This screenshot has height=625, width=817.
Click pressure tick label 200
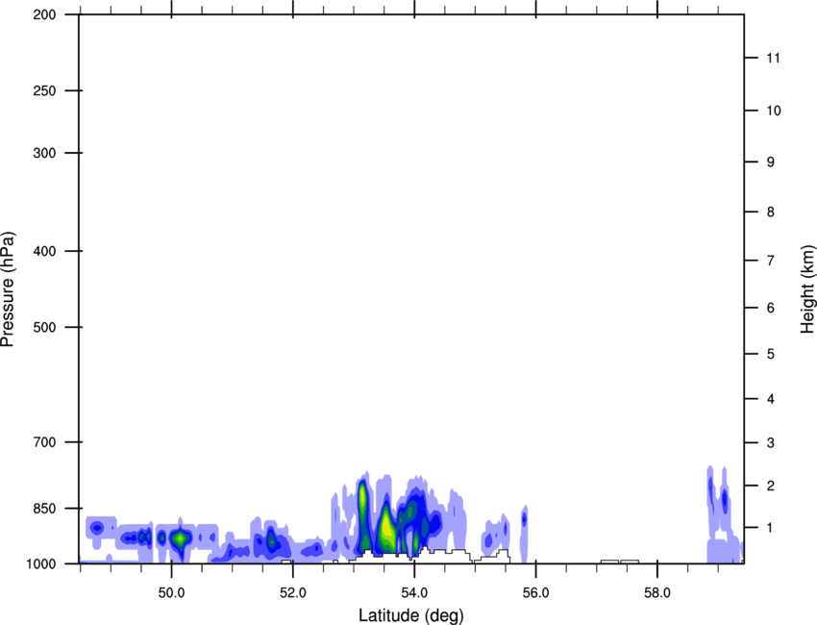[44, 14]
